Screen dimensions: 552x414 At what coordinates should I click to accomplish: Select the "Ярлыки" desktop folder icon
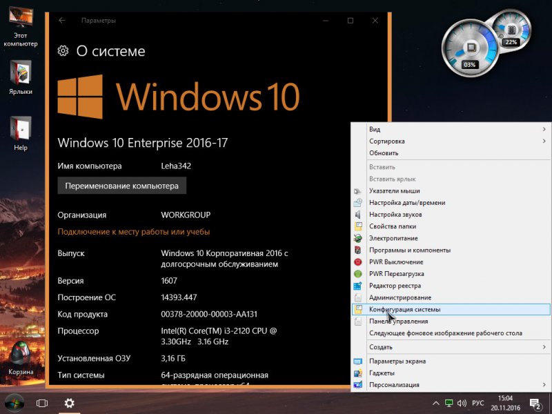coord(21,77)
